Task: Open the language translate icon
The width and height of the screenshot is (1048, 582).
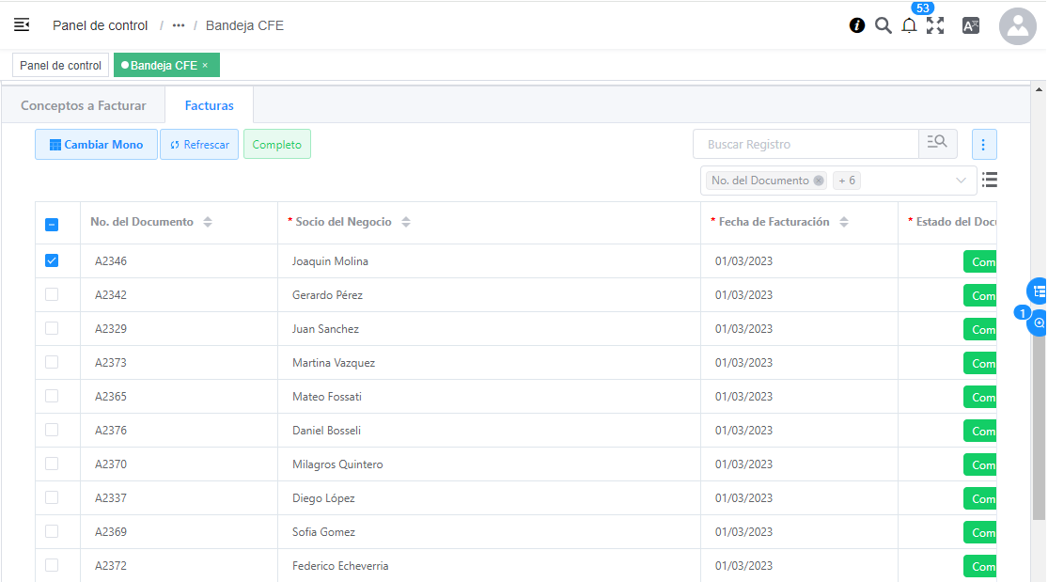Action: (971, 25)
